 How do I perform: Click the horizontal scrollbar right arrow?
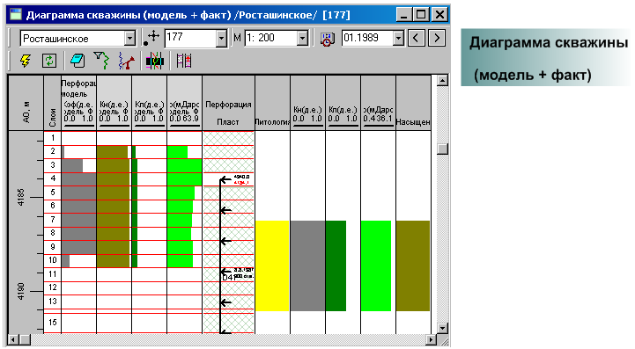coord(432,339)
